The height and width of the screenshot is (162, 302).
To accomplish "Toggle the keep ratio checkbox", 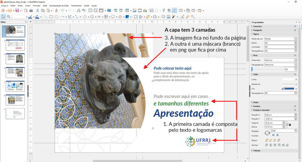I will coord(287,125).
